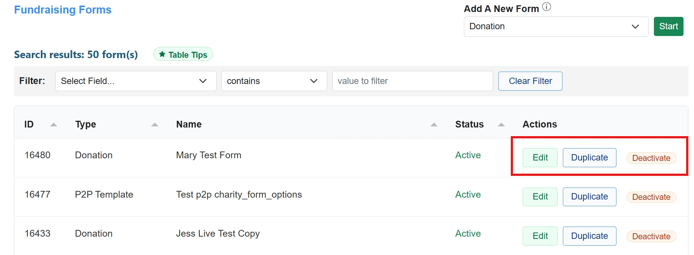The width and height of the screenshot is (694, 255).
Task: Sort table by Type column arrow
Action: 155,124
